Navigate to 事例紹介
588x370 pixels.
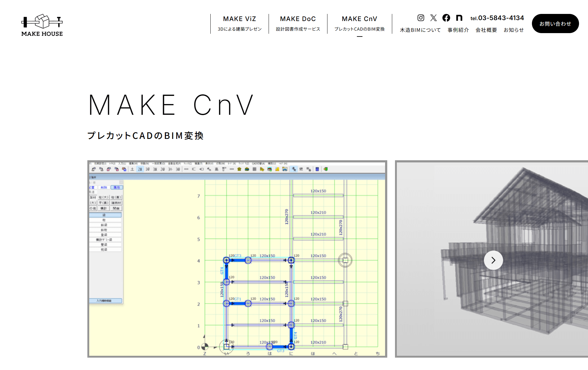[458, 30]
